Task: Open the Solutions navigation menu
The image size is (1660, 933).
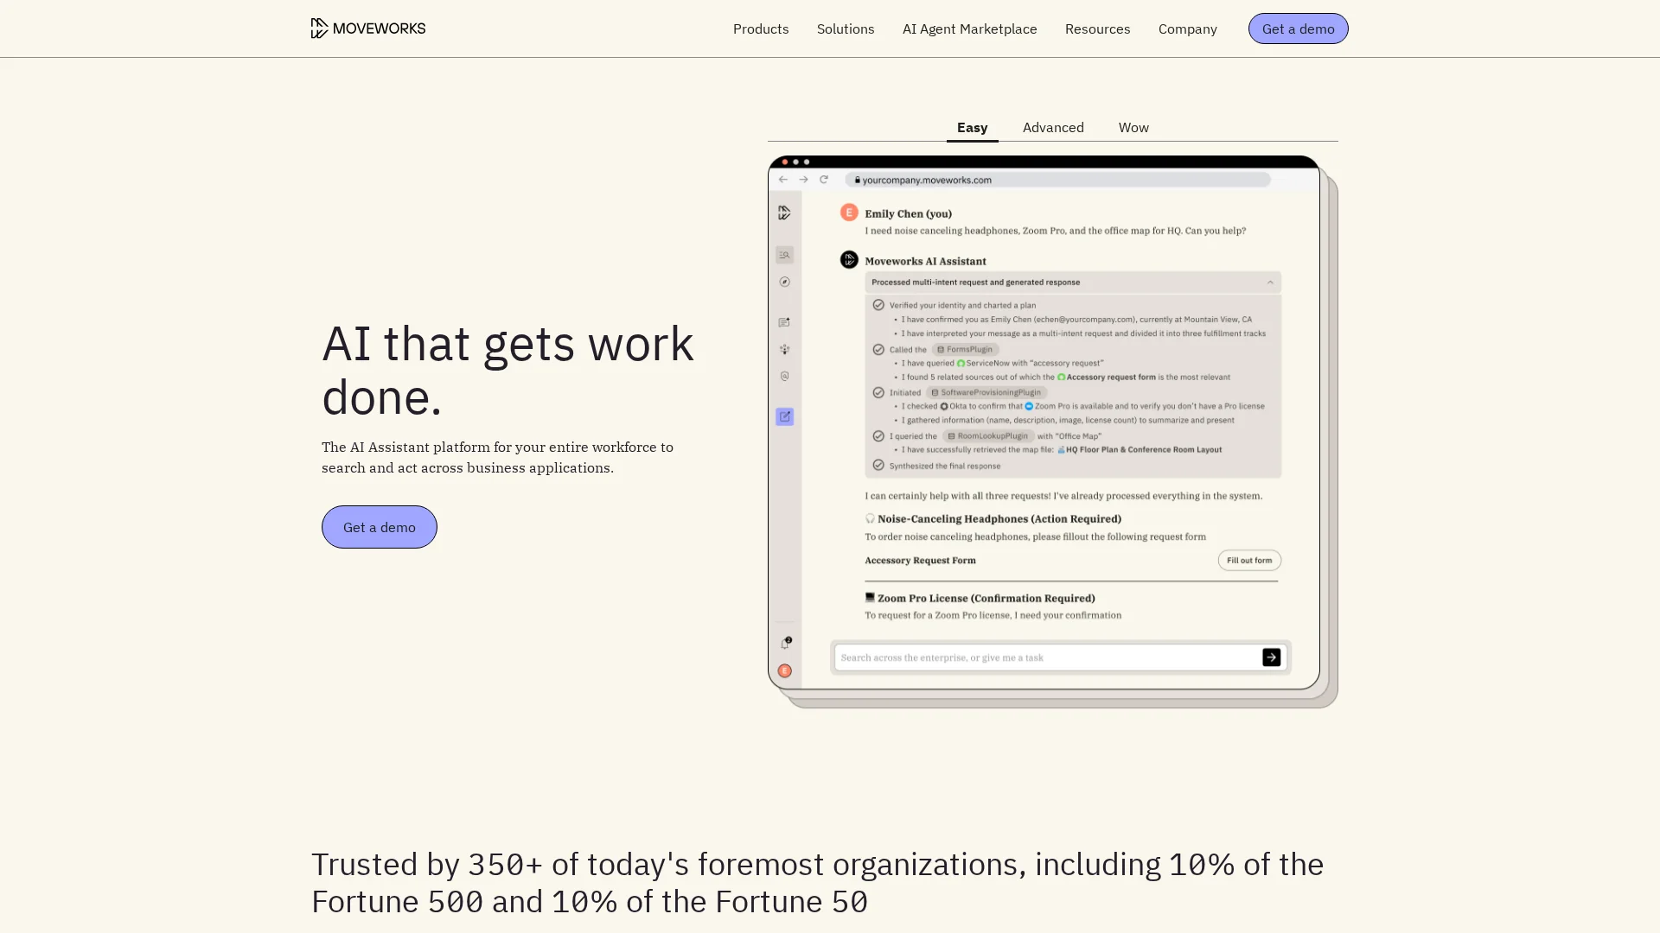Action: click(x=845, y=29)
